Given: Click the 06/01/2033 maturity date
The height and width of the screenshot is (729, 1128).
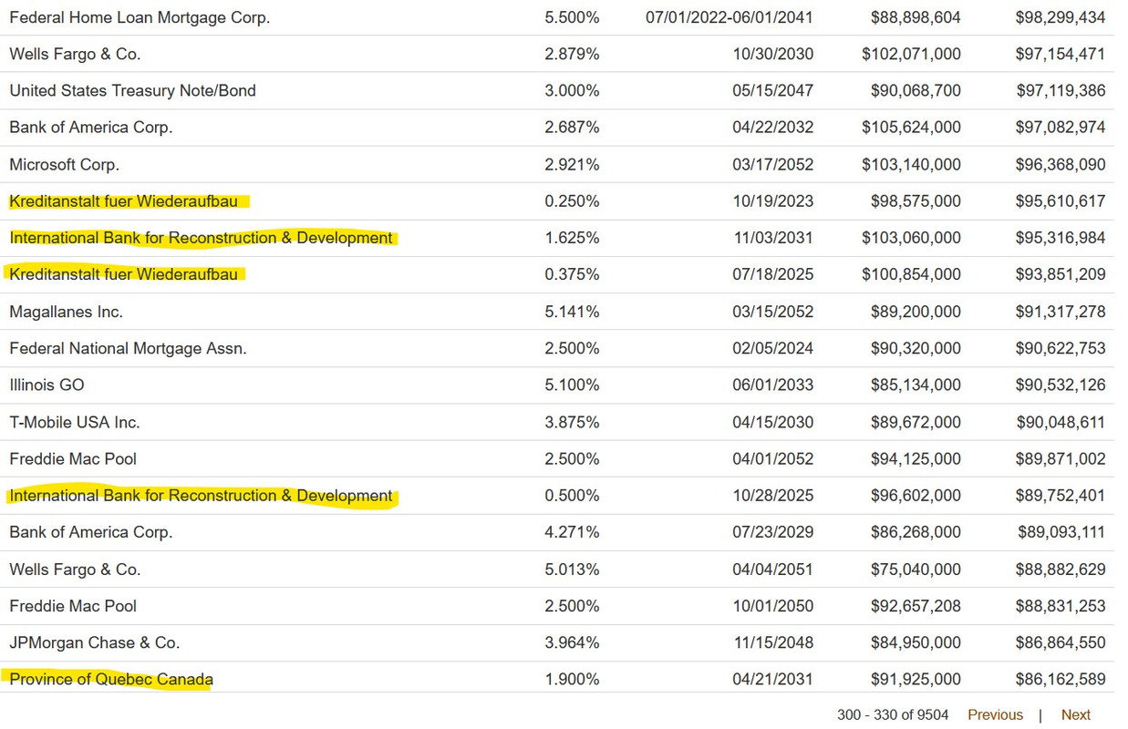Looking at the screenshot, I should click(x=773, y=385).
